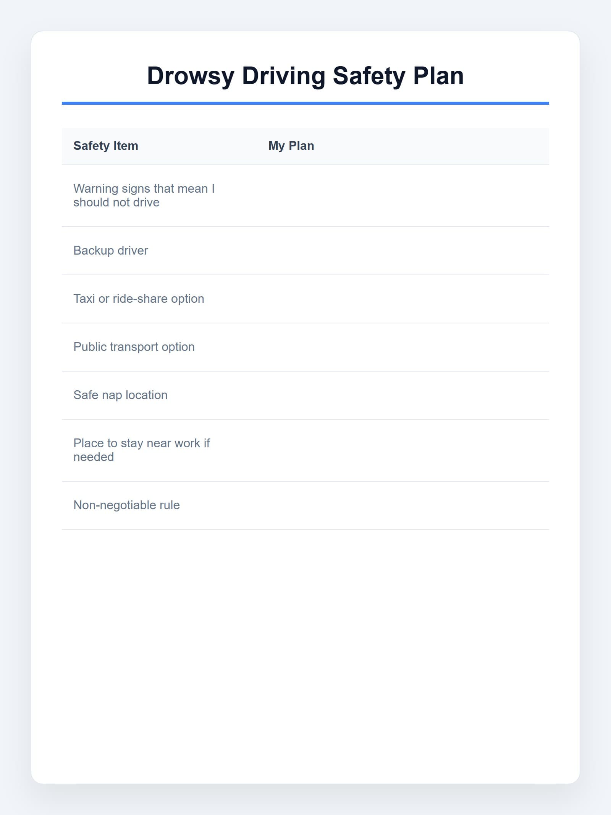The width and height of the screenshot is (611, 815).
Task: Click the Drowsy Driving Safety Plan title
Action: (x=305, y=76)
